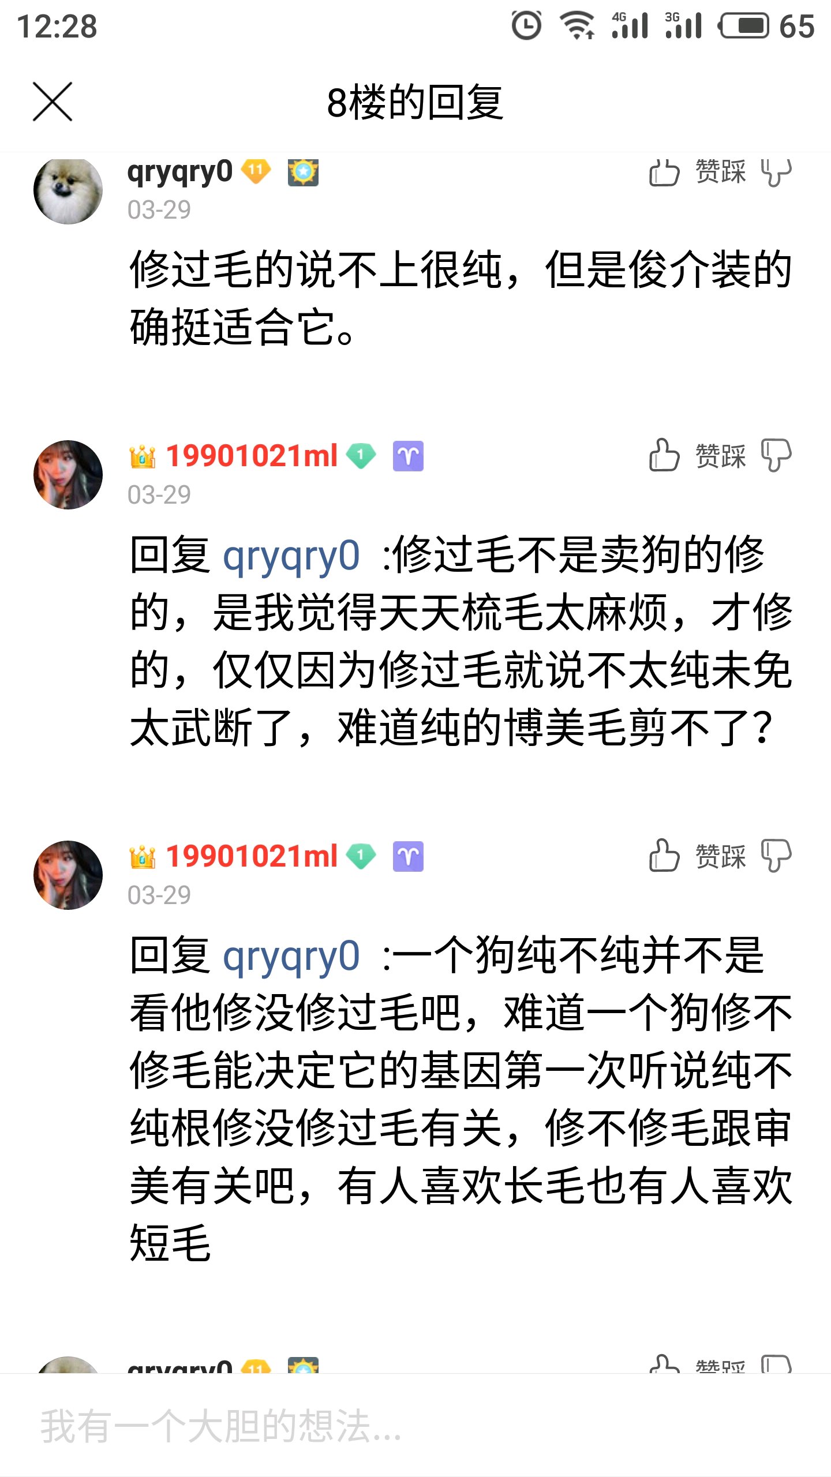831x1477 pixels.
Task: Thumbs down the reply about 卖狗的修的
Action: tap(776, 456)
